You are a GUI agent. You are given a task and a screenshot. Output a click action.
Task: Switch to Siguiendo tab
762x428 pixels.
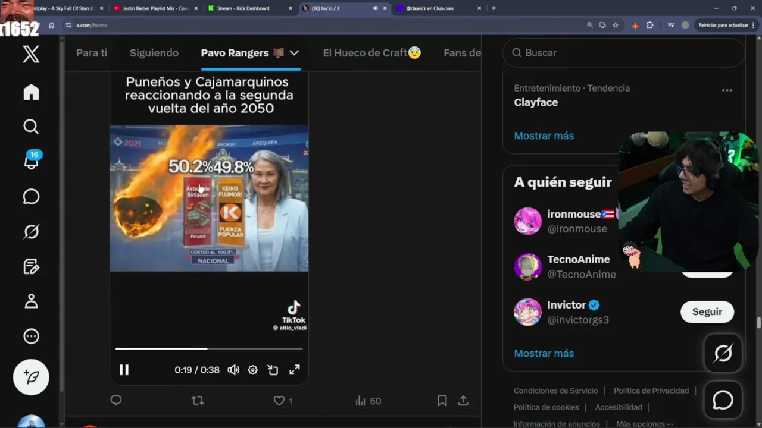[154, 53]
